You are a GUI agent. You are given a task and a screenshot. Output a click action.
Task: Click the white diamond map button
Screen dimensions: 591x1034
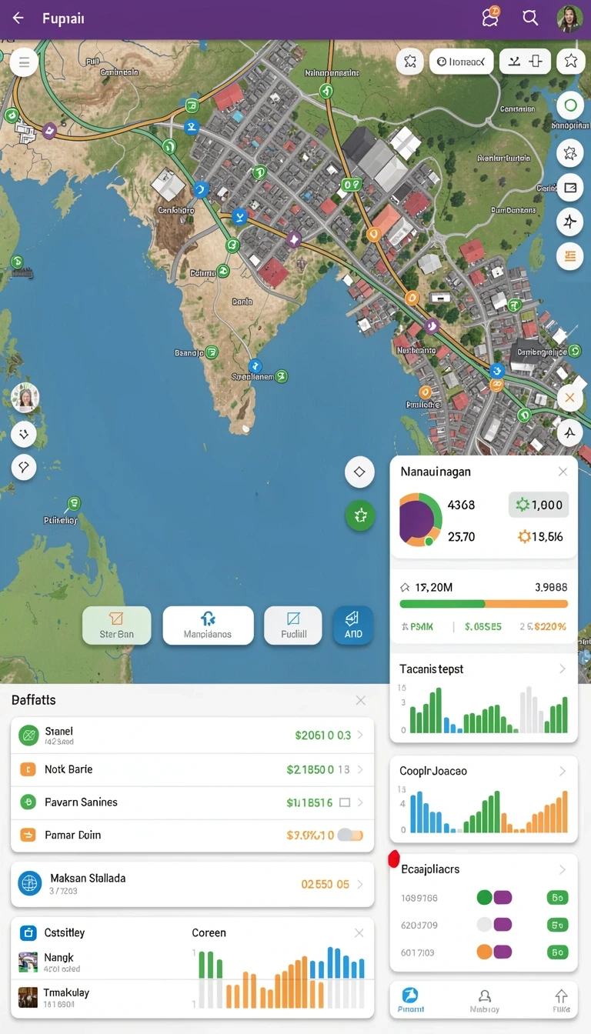[x=359, y=472]
